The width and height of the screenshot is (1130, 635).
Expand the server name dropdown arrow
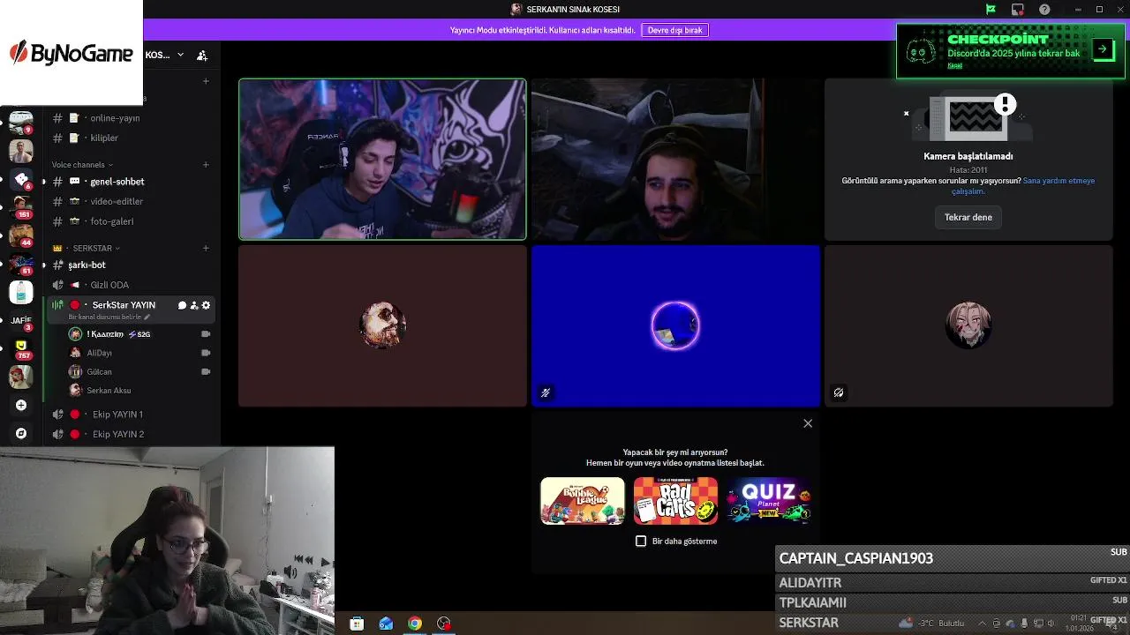tap(180, 55)
